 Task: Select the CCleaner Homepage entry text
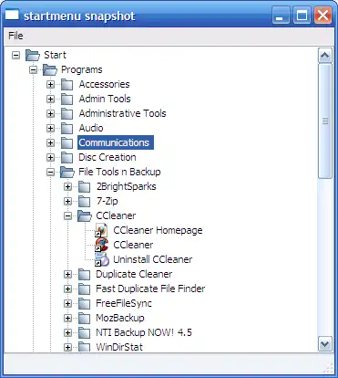tap(158, 230)
